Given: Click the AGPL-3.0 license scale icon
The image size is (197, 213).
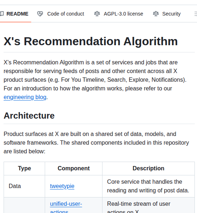Looking at the screenshot, I should (x=97, y=14).
